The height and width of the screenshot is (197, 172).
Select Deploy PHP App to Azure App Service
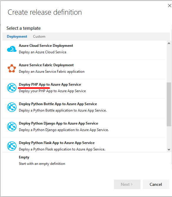pyautogui.click(x=50, y=85)
